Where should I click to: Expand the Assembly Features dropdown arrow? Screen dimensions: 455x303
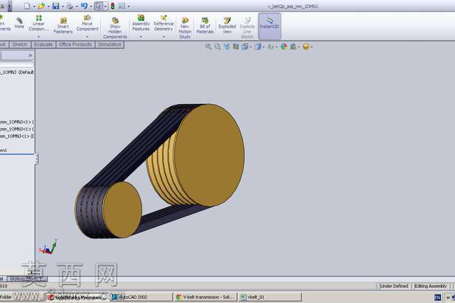pyautogui.click(x=141, y=37)
